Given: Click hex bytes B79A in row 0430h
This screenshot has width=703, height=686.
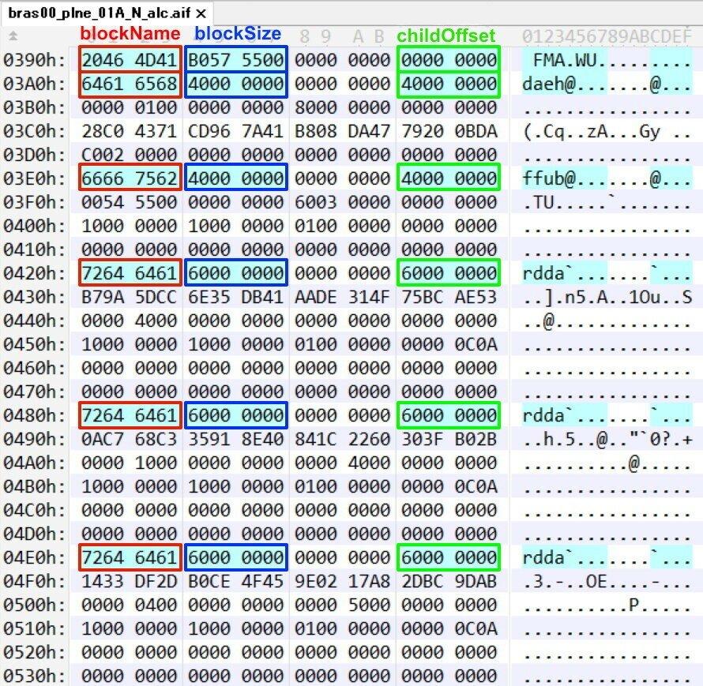Looking at the screenshot, I should coord(103,297).
